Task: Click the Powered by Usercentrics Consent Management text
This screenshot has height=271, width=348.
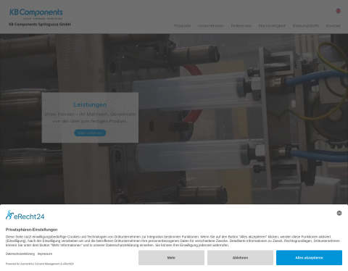Action: tap(40, 264)
